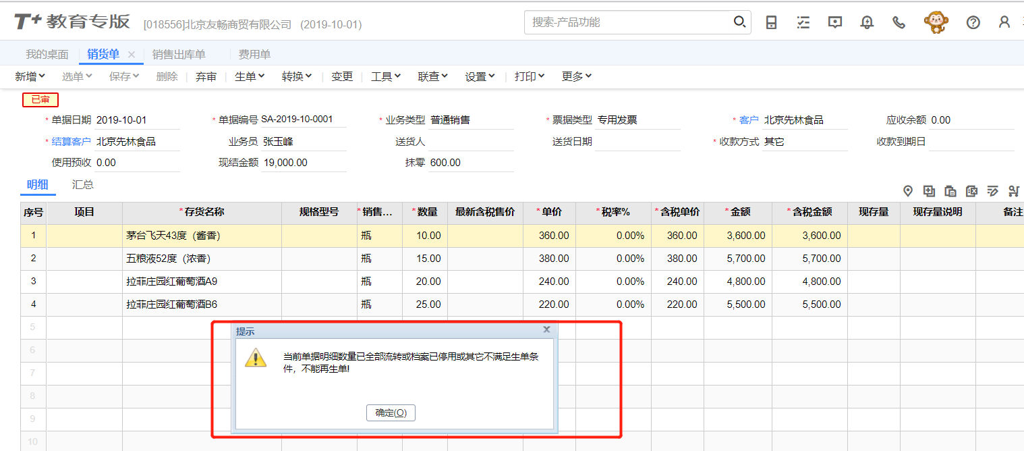1024x451 pixels.
Task: Click the search magnifier icon
Action: point(740,22)
